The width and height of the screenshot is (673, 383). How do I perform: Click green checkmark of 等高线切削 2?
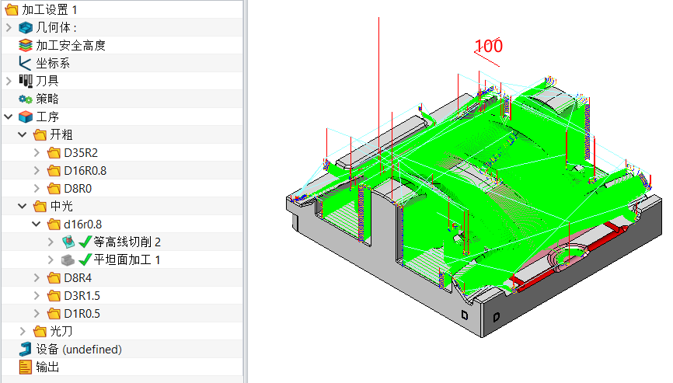[x=85, y=242]
